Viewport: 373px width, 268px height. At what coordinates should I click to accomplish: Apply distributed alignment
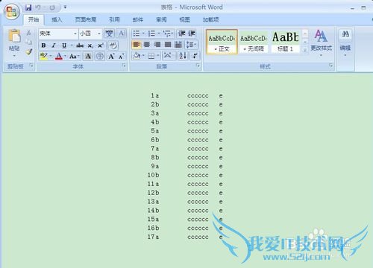coord(178,45)
